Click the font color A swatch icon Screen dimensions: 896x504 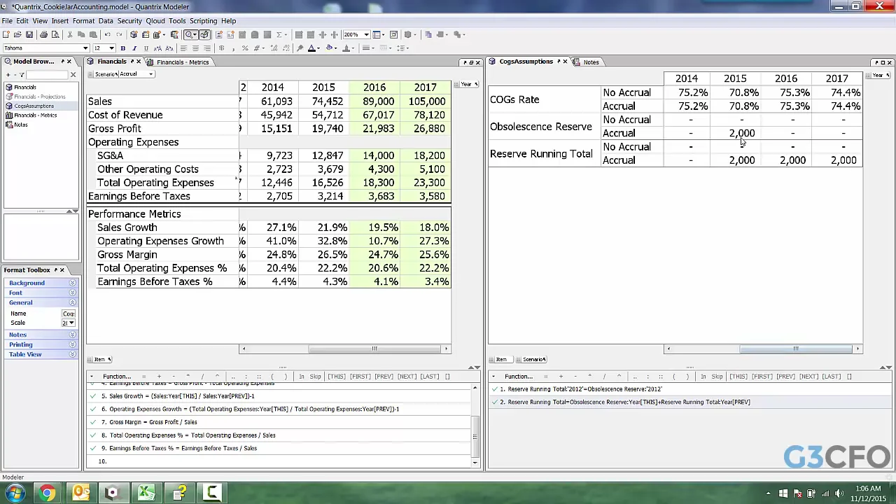pyautogui.click(x=311, y=48)
